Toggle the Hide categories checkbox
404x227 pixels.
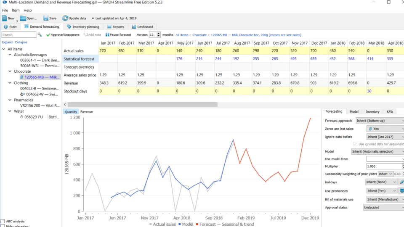pos(3,226)
